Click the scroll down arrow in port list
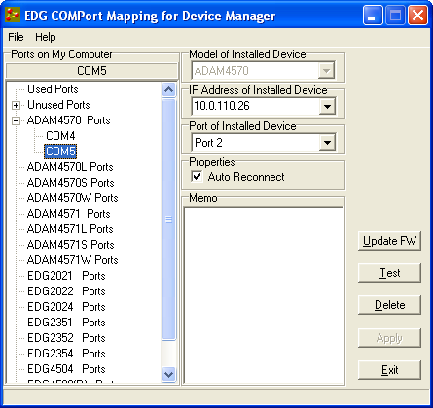433x408 pixels. (x=168, y=375)
